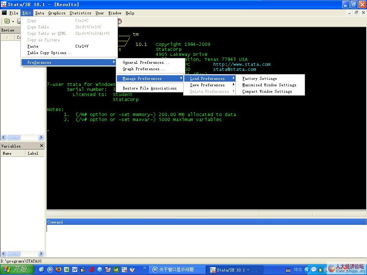367x275 pixels.
Task: Expand the Save Preferences submenu
Action: pyautogui.click(x=207, y=85)
